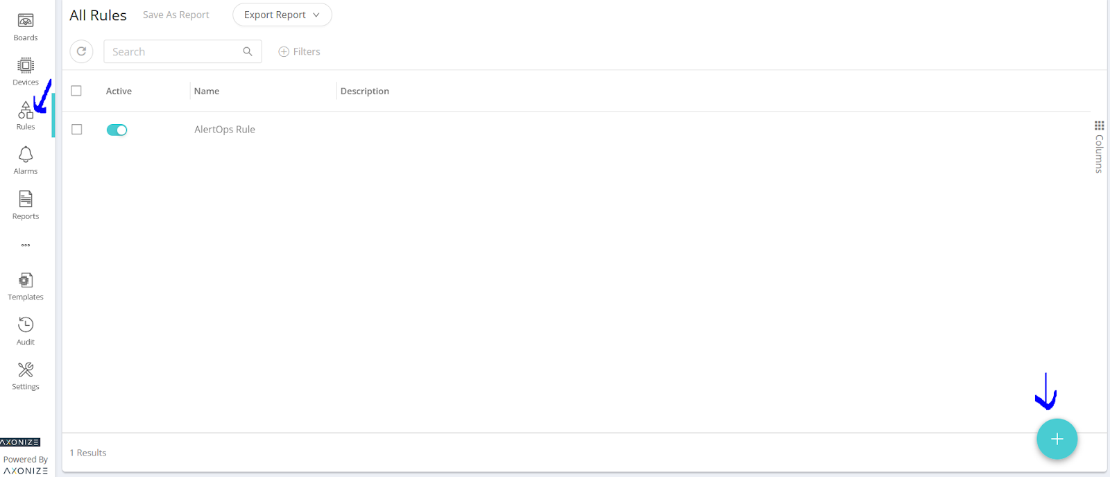Go to Devices in sidebar
Image resolution: width=1110 pixels, height=477 pixels.
point(26,66)
